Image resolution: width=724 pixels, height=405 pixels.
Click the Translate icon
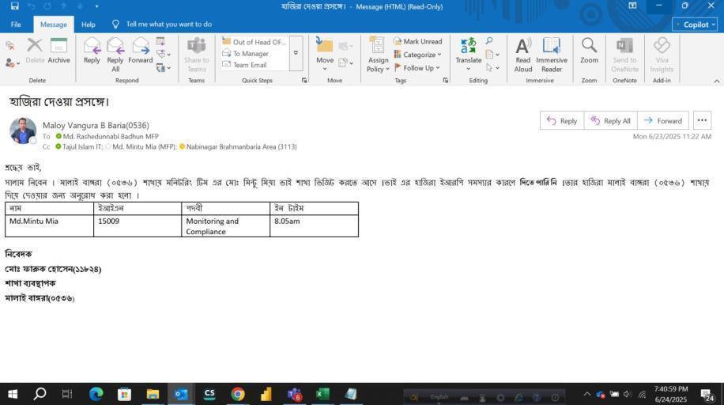(x=469, y=50)
